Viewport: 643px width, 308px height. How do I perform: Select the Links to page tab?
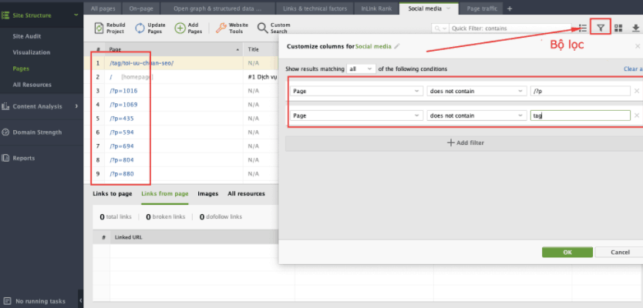pyautogui.click(x=113, y=194)
